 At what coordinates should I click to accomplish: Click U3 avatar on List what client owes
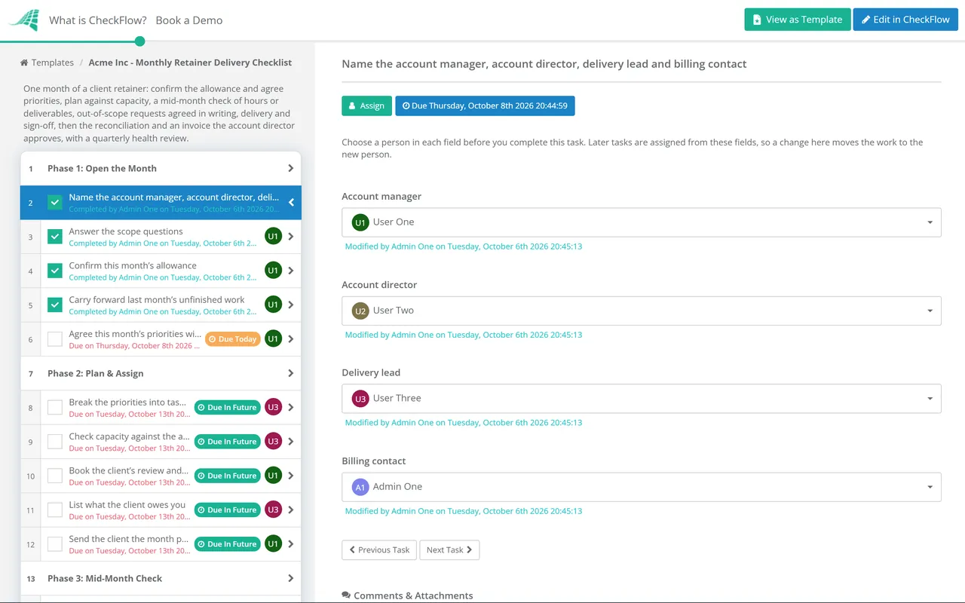273,510
